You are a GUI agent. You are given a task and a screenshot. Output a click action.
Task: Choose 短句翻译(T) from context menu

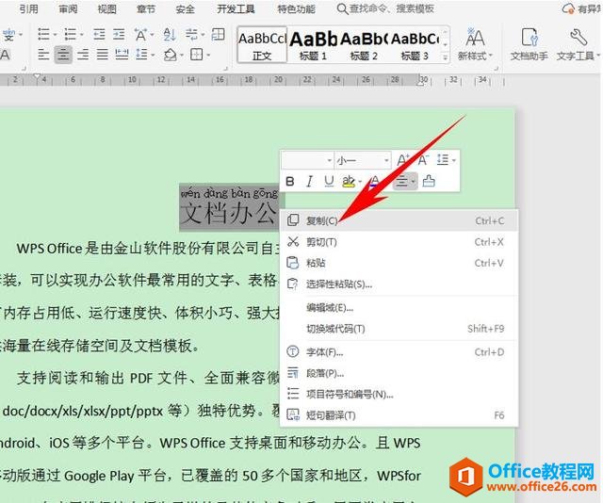coord(399,415)
